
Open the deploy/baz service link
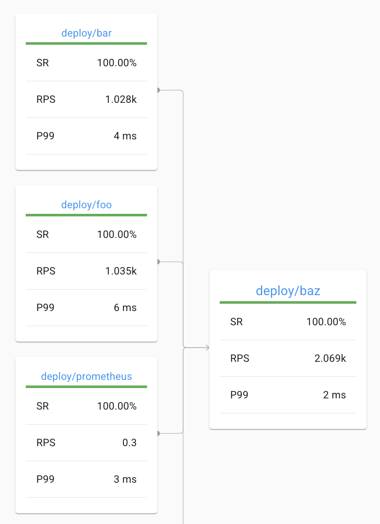click(x=288, y=290)
